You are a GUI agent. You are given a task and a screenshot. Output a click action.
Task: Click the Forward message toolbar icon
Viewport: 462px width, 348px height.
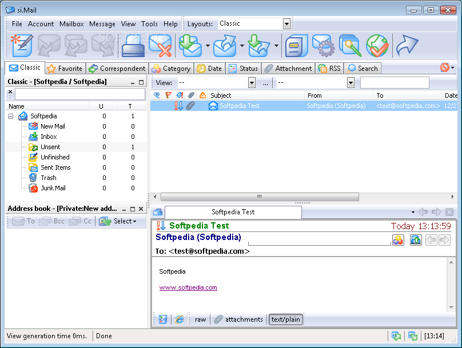pos(102,46)
